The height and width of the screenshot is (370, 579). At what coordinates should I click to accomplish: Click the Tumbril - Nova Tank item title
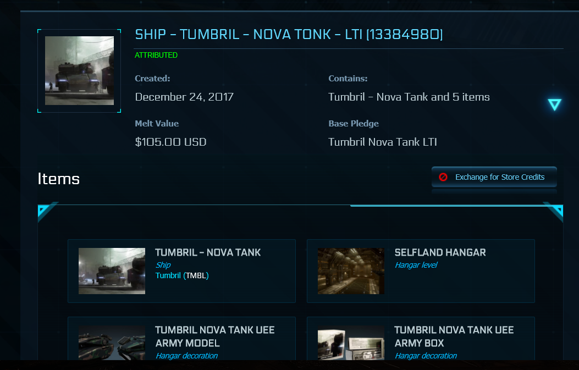coord(208,253)
